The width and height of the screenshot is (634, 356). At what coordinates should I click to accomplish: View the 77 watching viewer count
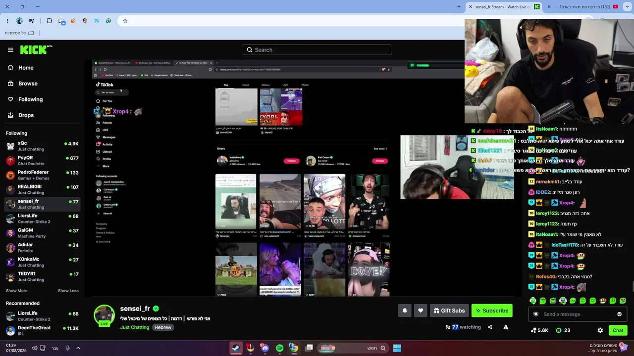(x=463, y=327)
